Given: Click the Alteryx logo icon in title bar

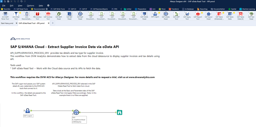Looking at the screenshot, I should (2, 1).
